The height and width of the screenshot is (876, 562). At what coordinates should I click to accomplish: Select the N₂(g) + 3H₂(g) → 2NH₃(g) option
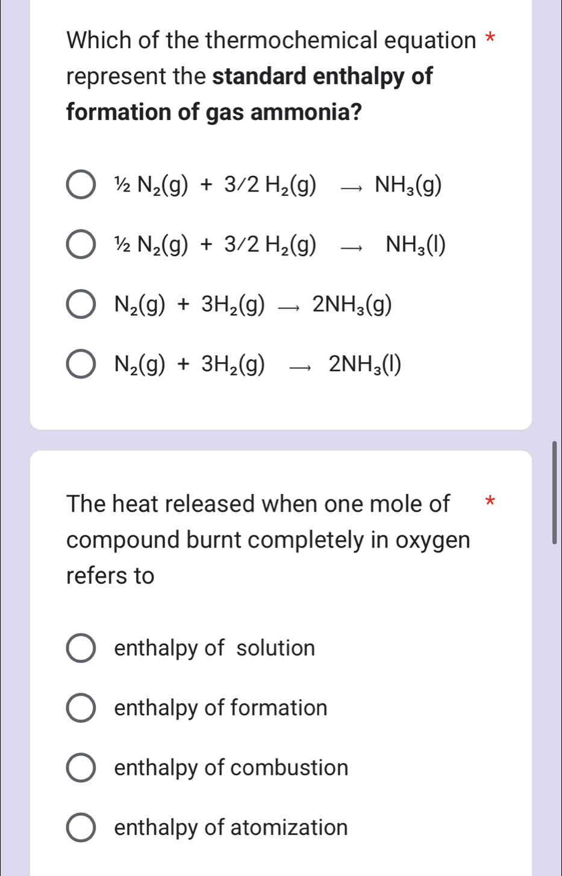81,305
